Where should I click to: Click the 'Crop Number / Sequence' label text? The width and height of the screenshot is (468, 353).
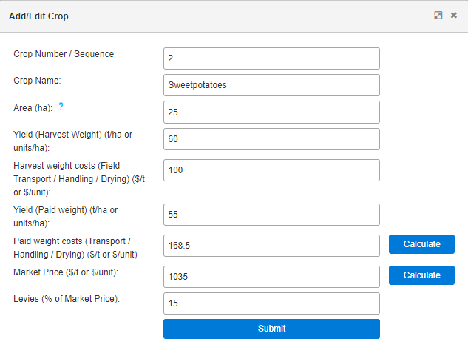(x=64, y=53)
